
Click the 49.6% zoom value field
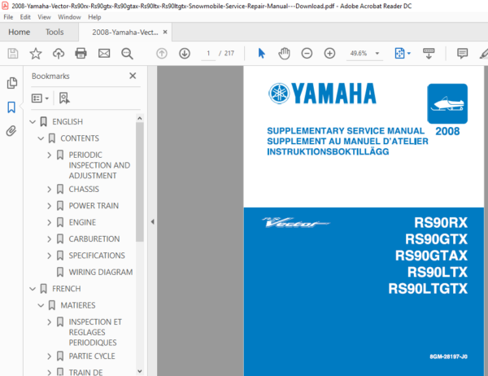pyautogui.click(x=359, y=53)
